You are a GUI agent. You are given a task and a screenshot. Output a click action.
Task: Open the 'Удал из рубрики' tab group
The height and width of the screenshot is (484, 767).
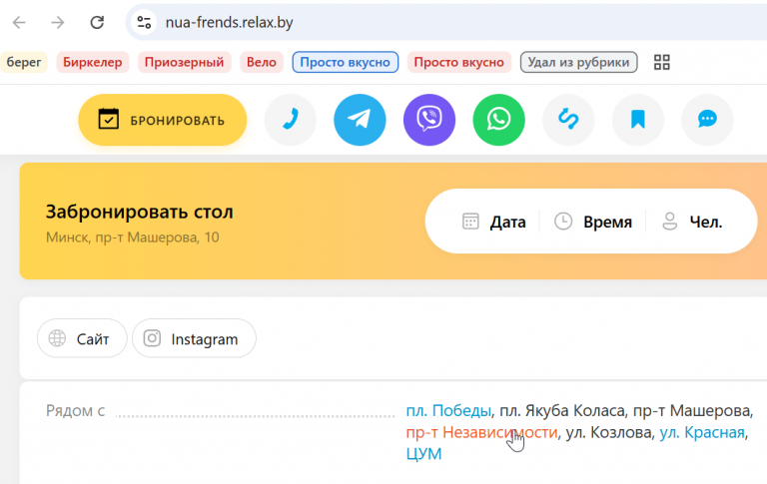578,62
